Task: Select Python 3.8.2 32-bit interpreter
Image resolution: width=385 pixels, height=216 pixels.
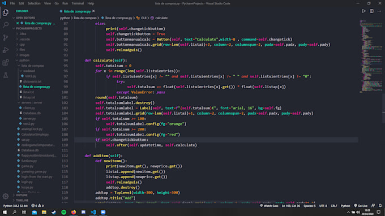Action: pyautogui.click(x=15, y=206)
